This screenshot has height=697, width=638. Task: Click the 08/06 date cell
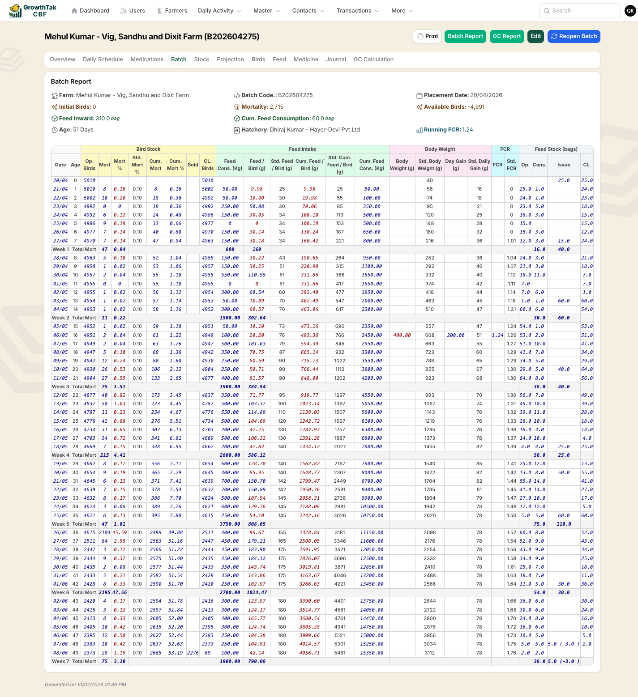pos(60,653)
